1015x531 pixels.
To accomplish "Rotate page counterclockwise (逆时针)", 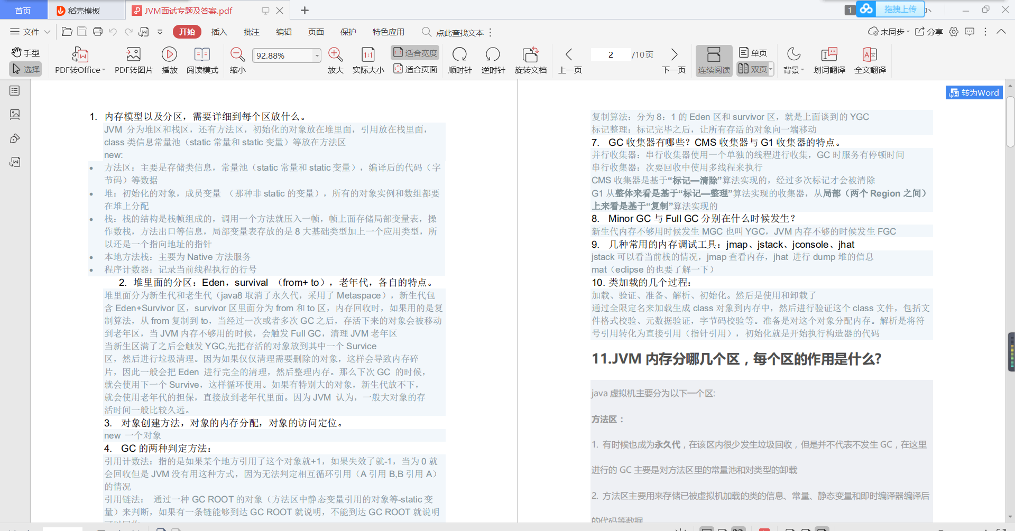I will tap(493, 61).
